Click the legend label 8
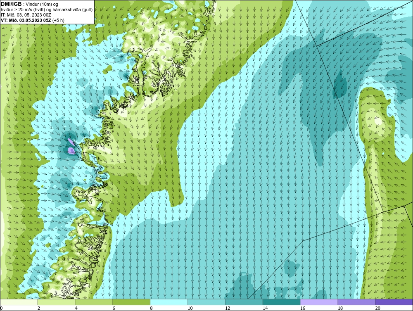This screenshot has width=413, height=311. pos(152,308)
